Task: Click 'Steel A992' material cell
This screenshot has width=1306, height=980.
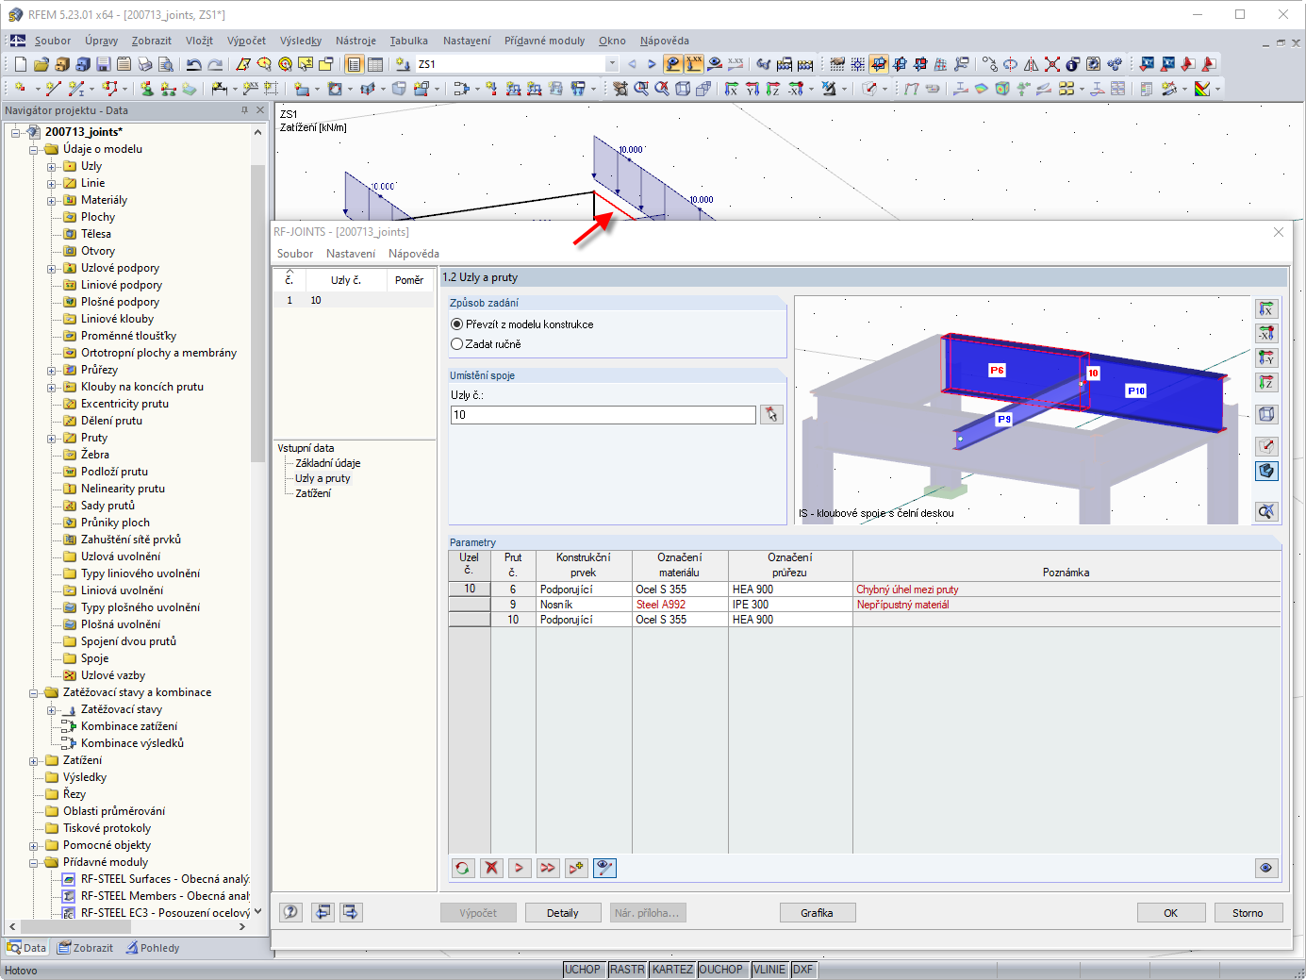Action: pyautogui.click(x=679, y=605)
